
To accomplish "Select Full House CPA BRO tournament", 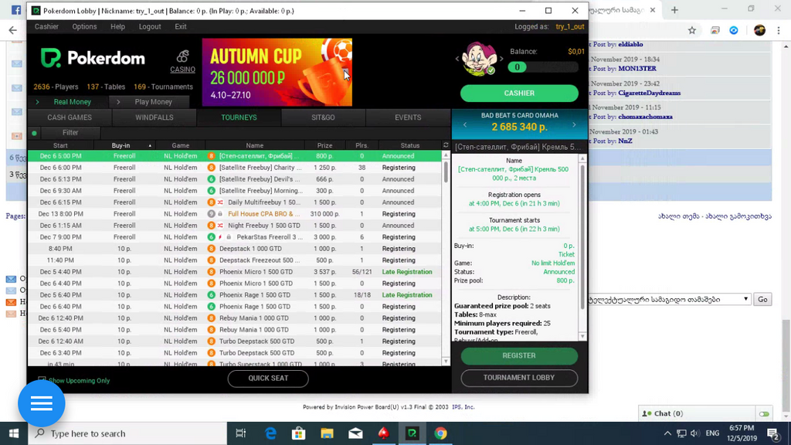I will pyautogui.click(x=235, y=214).
